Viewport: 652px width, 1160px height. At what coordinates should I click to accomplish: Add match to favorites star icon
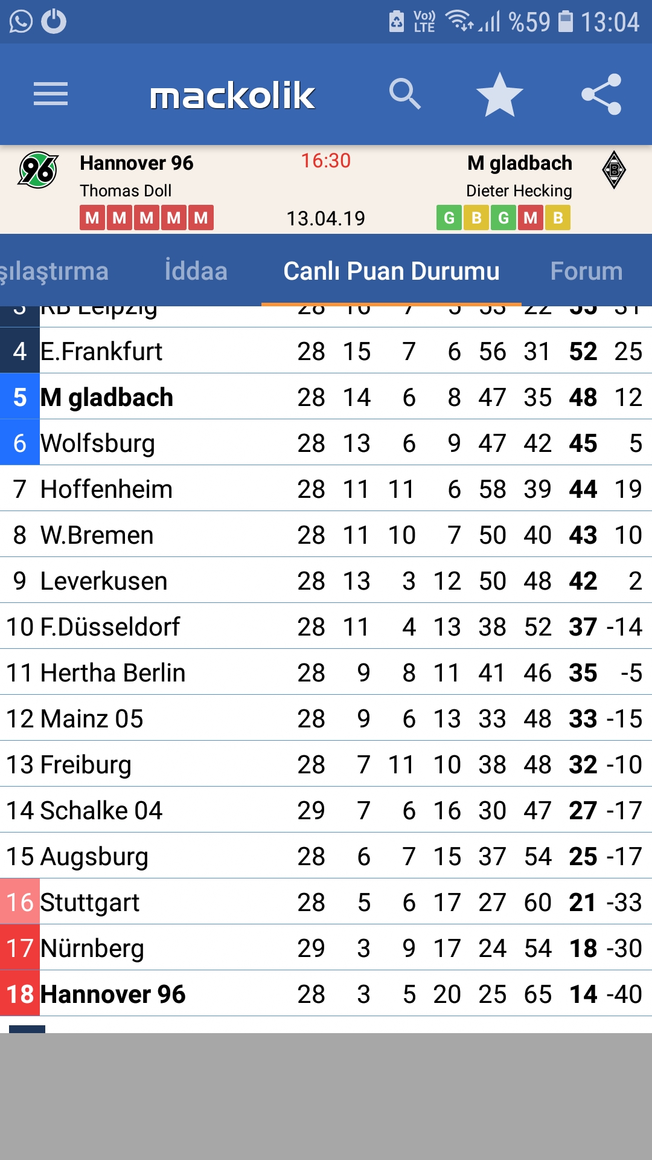499,94
